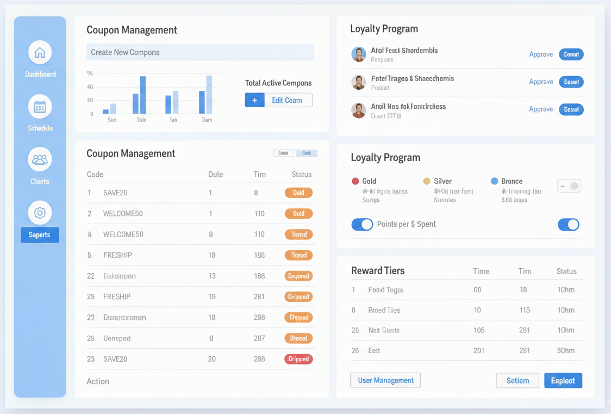
Task: Click the Edit Coam button
Action: click(x=288, y=100)
